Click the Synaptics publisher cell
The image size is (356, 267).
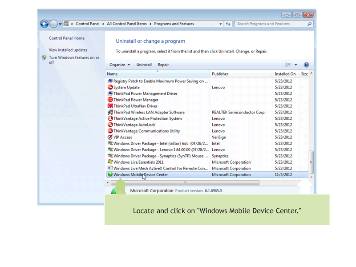[220, 156]
